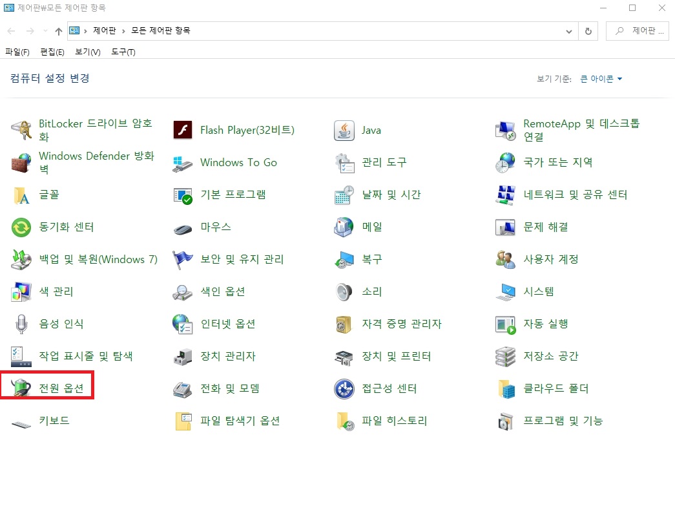
Task: Open the 글꼴 fonts icon
Action: [x=21, y=195]
